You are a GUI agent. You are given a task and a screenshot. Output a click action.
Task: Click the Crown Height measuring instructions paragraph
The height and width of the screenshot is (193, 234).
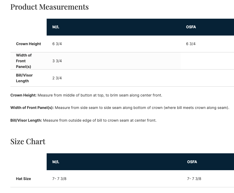tap(86, 95)
